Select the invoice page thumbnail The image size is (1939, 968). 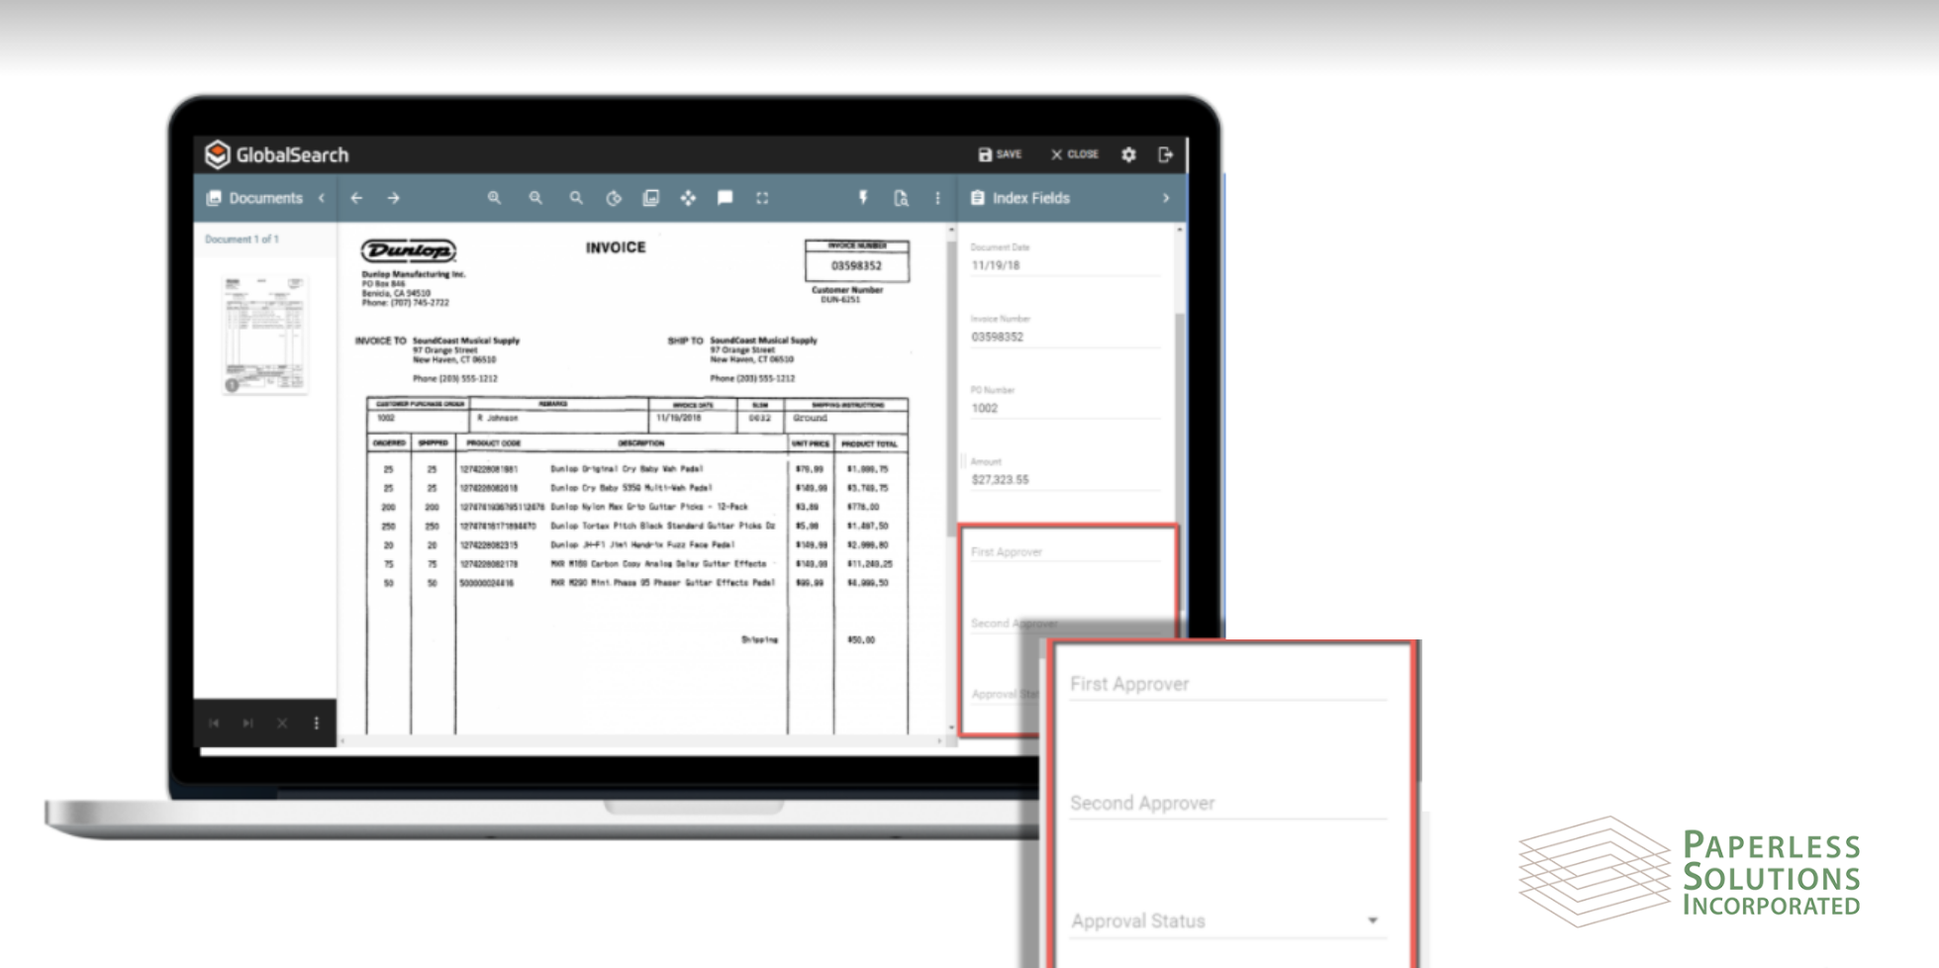264,335
